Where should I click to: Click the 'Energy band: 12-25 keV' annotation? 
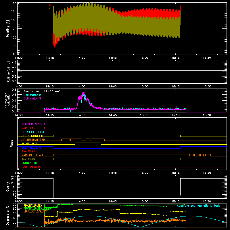tap(42, 91)
